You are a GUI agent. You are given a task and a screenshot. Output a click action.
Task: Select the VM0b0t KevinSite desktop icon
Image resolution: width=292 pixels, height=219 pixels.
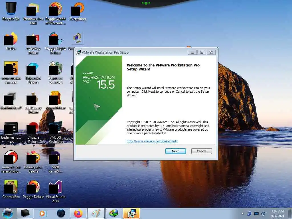pos(56,132)
